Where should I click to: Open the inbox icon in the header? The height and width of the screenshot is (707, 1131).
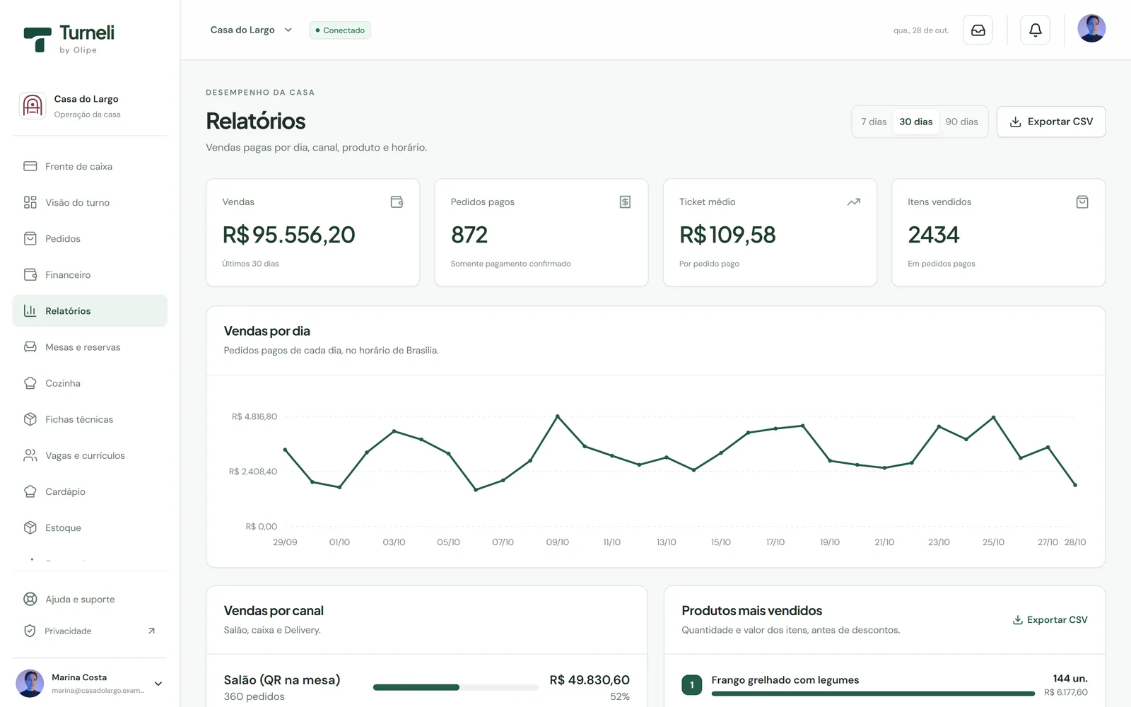[x=978, y=30]
